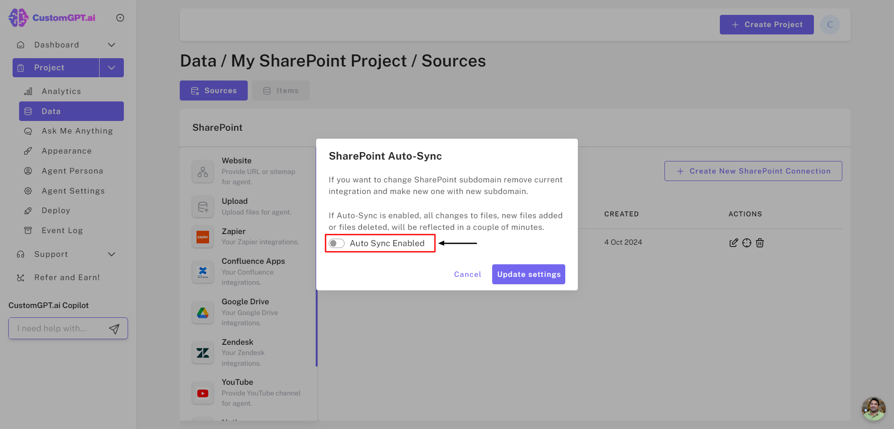Select the Zendesk icon
Image resolution: width=894 pixels, height=429 pixels.
tap(203, 353)
